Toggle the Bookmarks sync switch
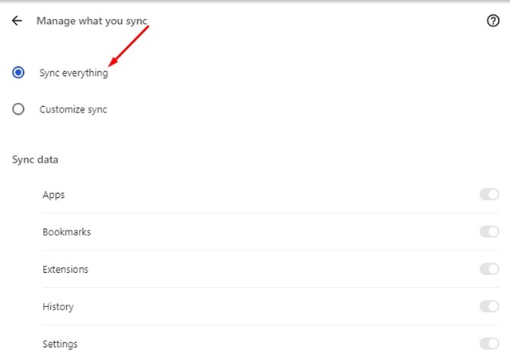 click(x=489, y=232)
